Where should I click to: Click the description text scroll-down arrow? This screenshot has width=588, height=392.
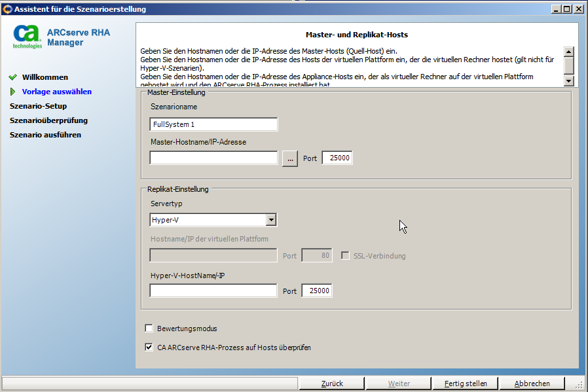point(569,80)
